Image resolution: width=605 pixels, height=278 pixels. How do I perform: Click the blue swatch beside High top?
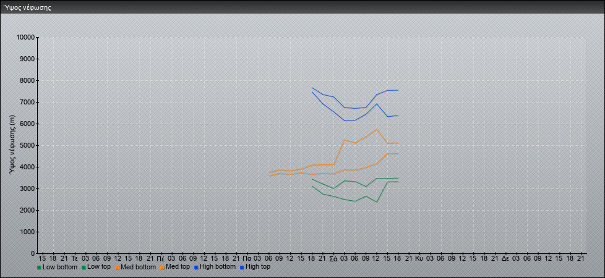point(242,267)
